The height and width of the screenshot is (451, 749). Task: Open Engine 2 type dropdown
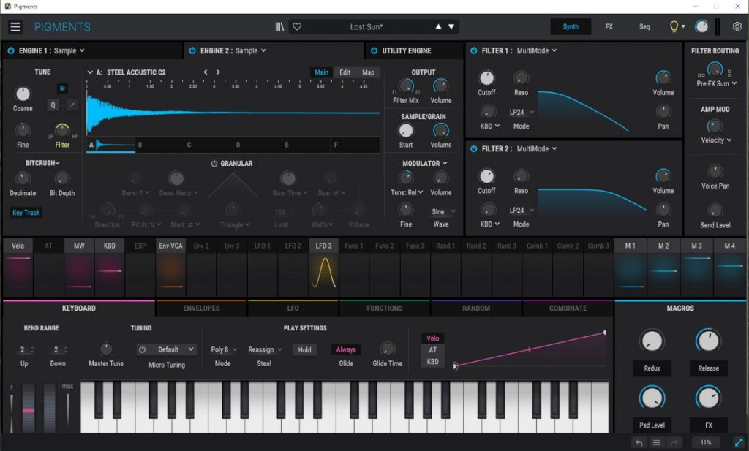tap(250, 50)
